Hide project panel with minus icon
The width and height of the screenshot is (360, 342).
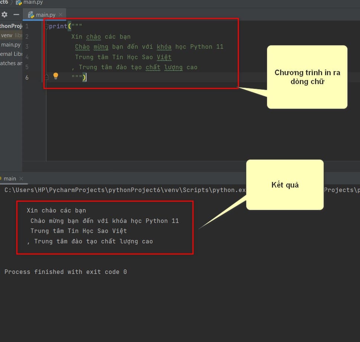point(16,15)
